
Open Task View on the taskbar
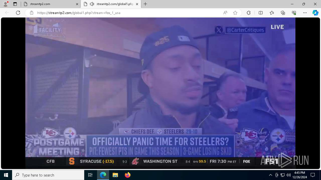pos(90,175)
